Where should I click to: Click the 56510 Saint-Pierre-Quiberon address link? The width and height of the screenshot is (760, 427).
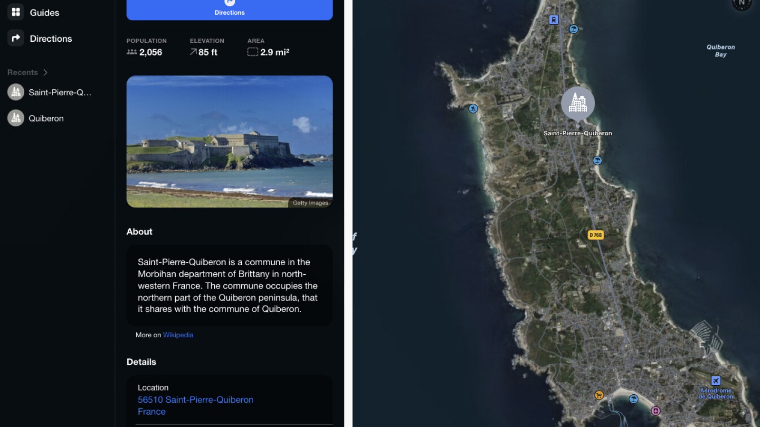(195, 399)
